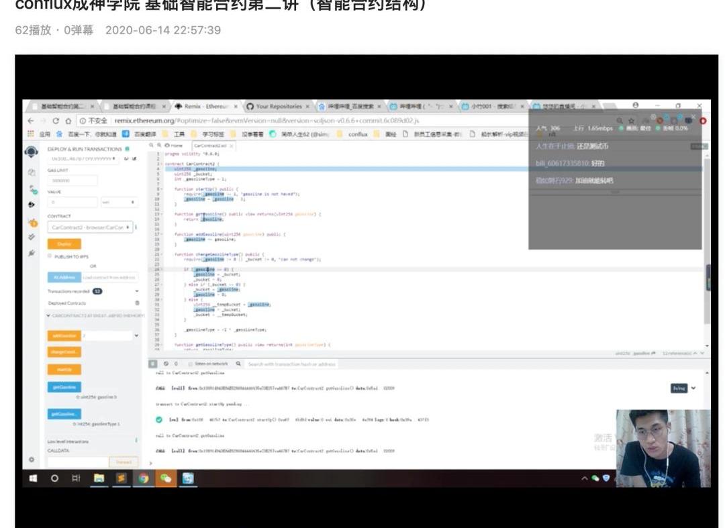Delete deployed contracts with trash icon
The image size is (725, 528).
(x=137, y=303)
